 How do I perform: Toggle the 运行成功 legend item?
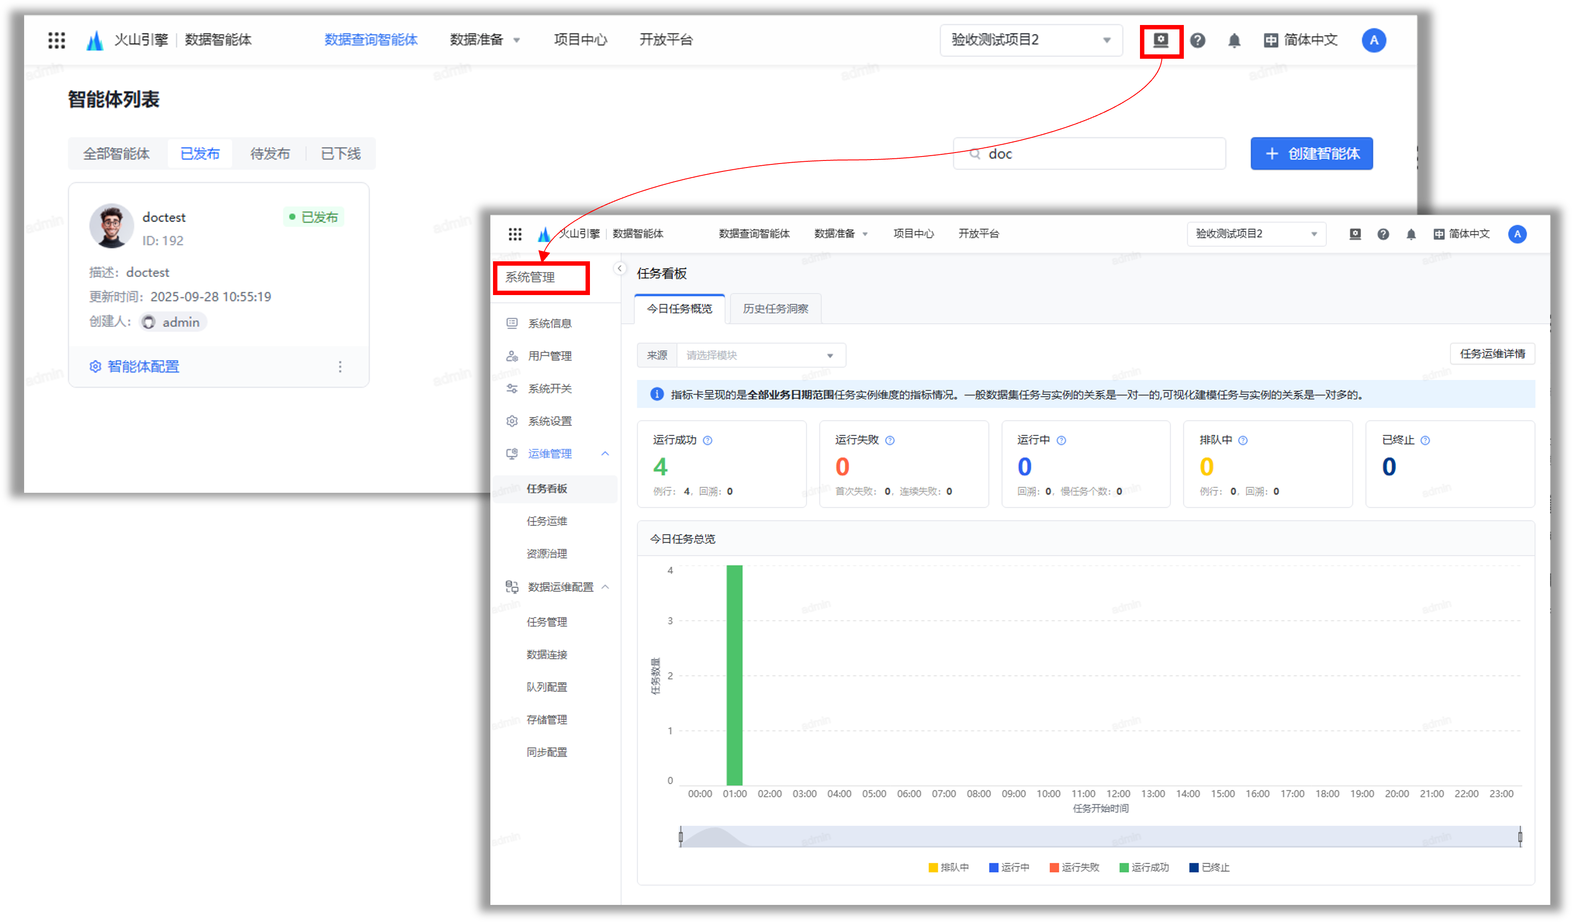pyautogui.click(x=1144, y=867)
